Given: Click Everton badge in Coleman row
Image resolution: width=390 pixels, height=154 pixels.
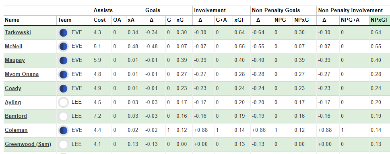Looking at the screenshot, I should point(64,130).
